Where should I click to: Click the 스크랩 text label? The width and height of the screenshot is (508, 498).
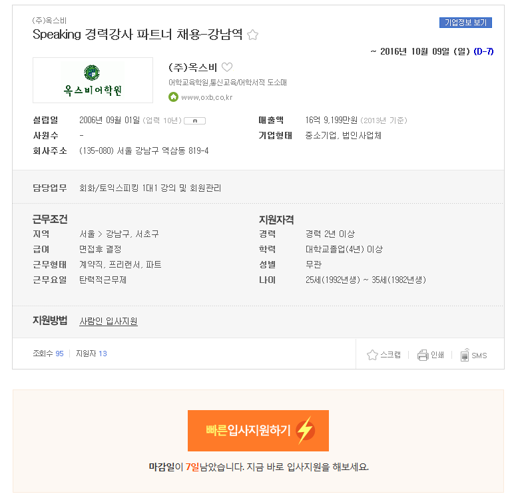point(390,355)
